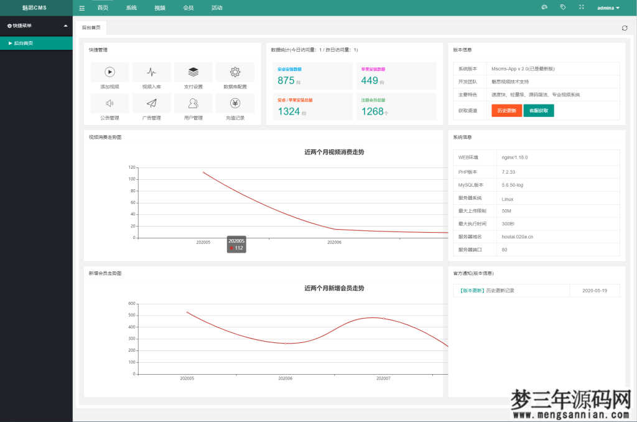Click the tag icon in header
The image size is (637, 422).
coord(564,7)
